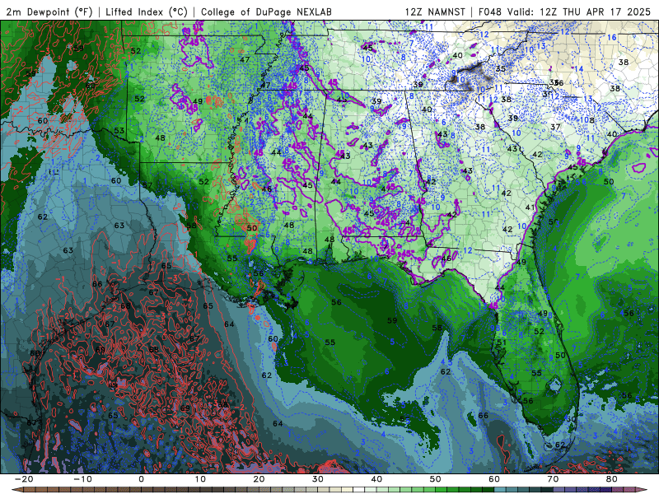Click the 40 label on the color scale
Viewport: 659px width, 494px height.
[x=376, y=479]
